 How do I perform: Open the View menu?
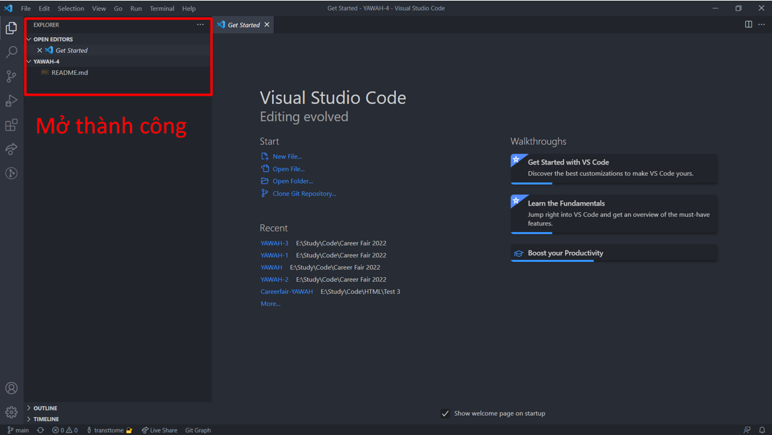click(x=99, y=9)
